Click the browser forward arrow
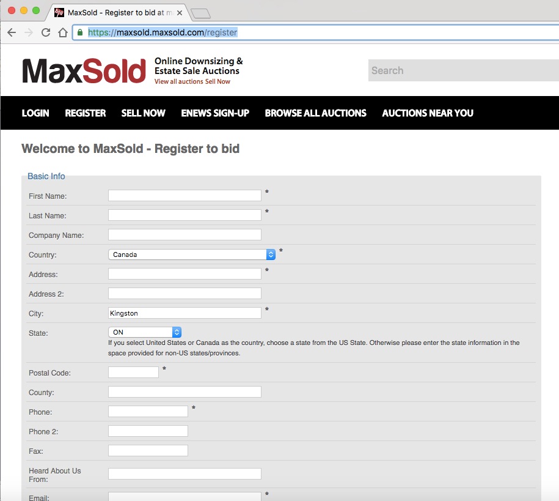559x501 pixels. tap(29, 32)
